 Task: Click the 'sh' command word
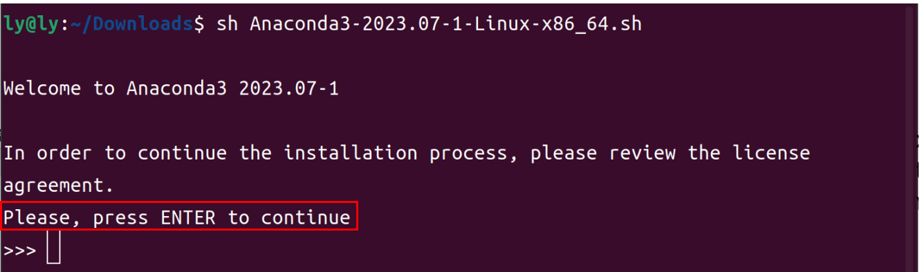pyautogui.click(x=228, y=24)
